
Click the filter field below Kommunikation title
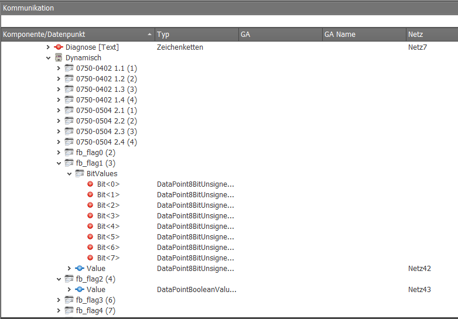point(229,21)
